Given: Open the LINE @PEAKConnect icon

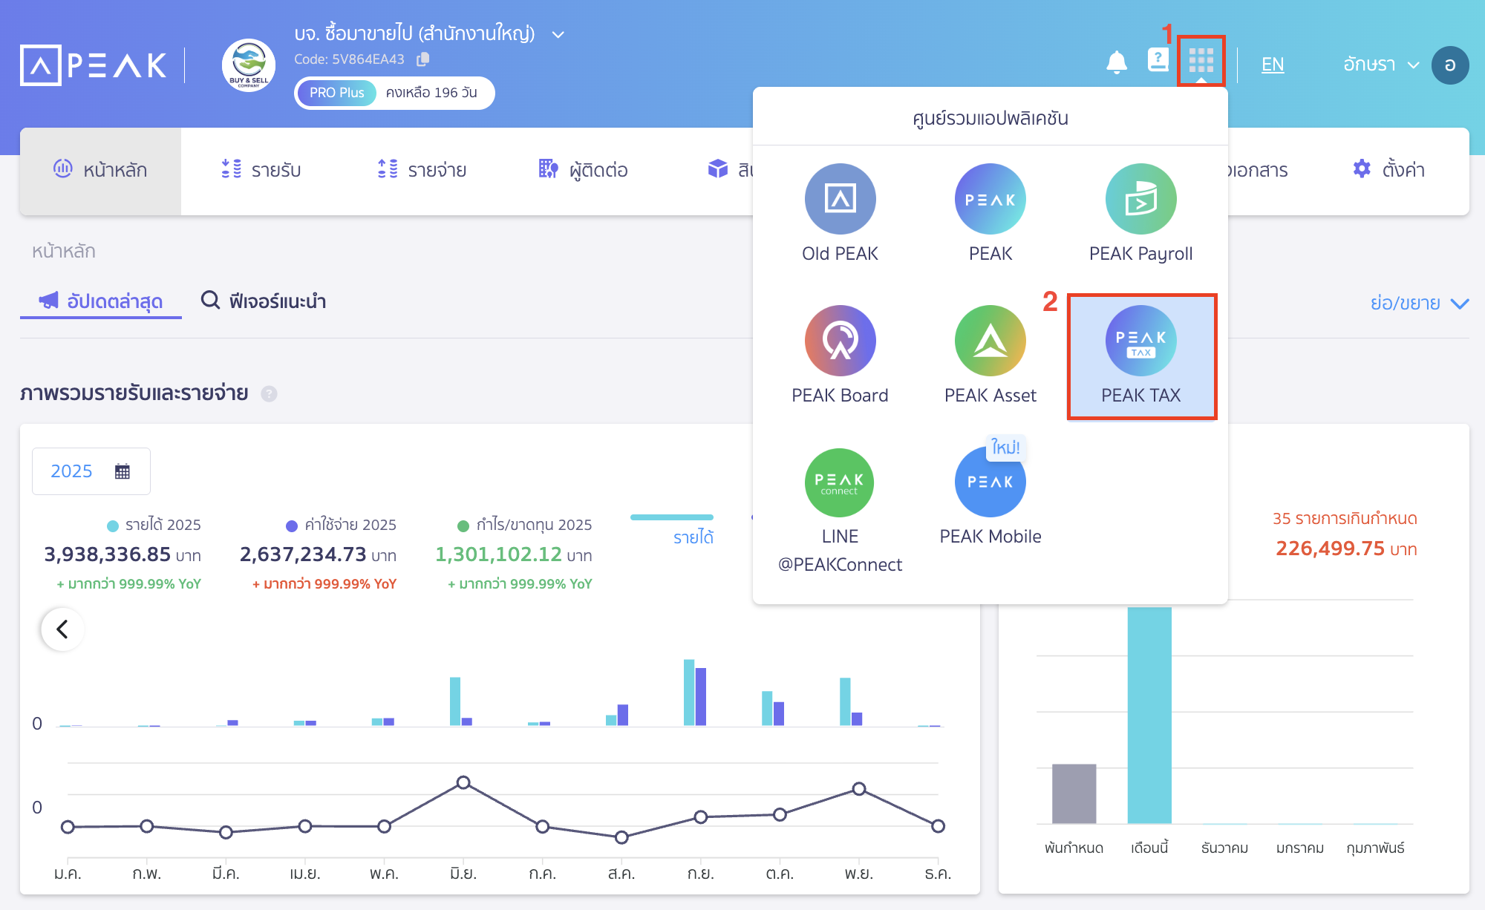Looking at the screenshot, I should [838, 482].
